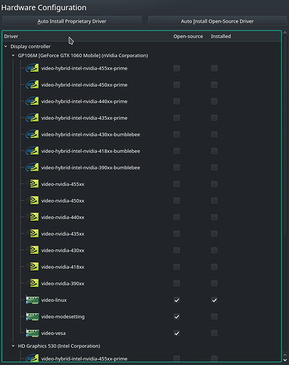The height and width of the screenshot is (365, 289).
Task: Toggle Open-source checkbox for video-vesa
Action: click(x=177, y=334)
